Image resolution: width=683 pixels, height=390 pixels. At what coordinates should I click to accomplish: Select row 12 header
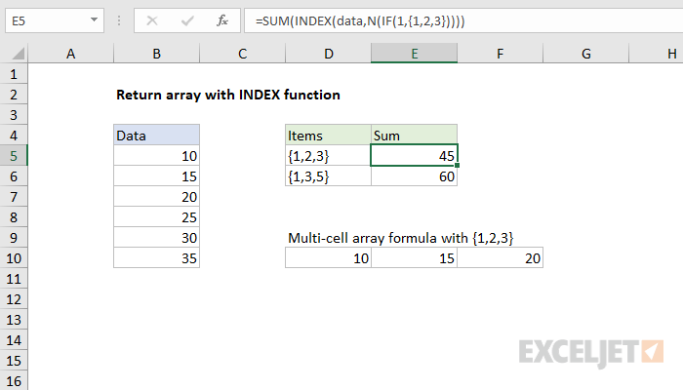[14, 299]
